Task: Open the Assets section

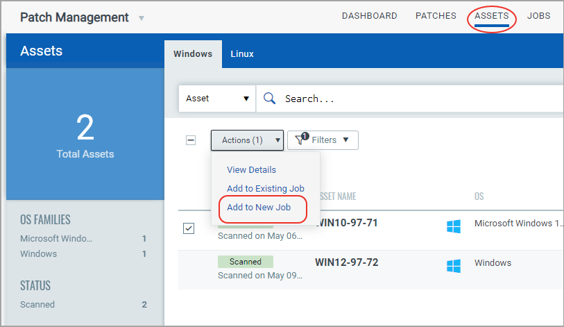Action: coord(491,16)
